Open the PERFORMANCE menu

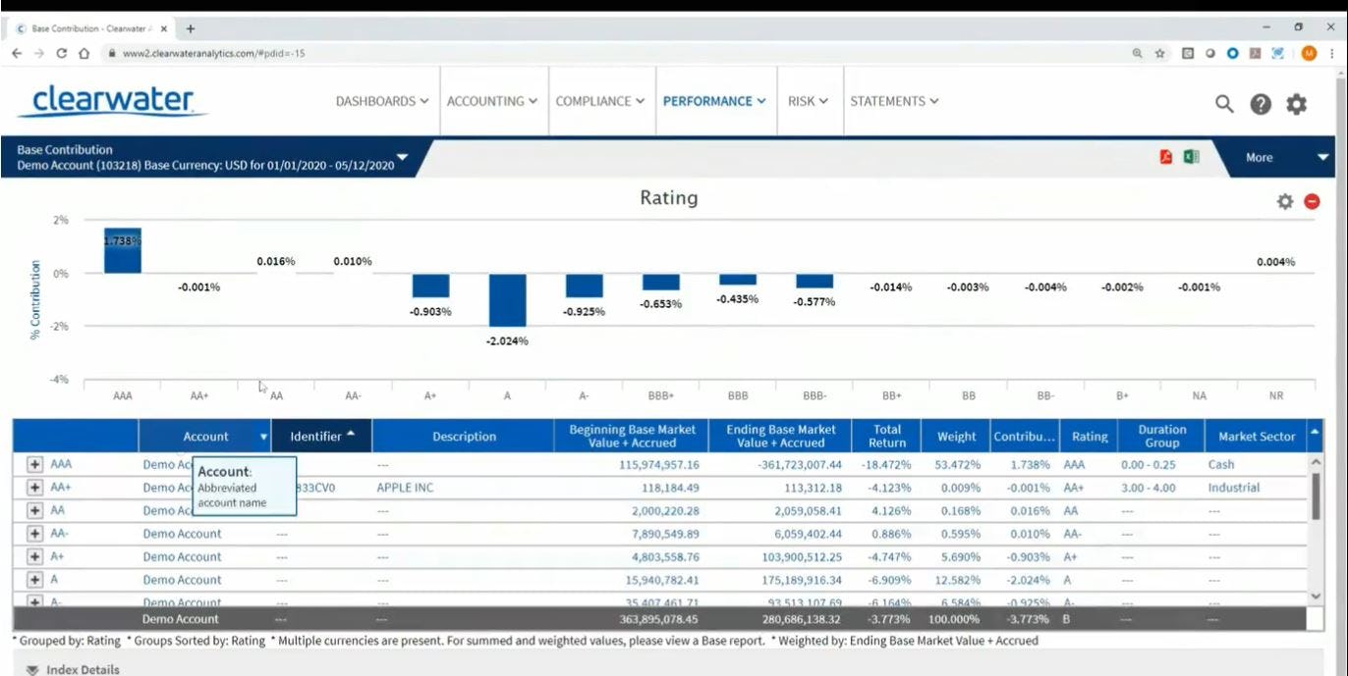715,101
